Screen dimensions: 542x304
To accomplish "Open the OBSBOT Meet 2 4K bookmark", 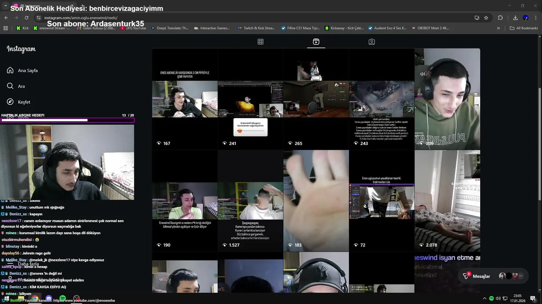I will tap(430, 28).
